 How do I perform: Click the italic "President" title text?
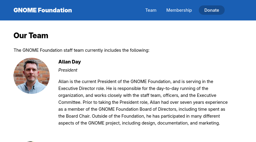coord(68,70)
